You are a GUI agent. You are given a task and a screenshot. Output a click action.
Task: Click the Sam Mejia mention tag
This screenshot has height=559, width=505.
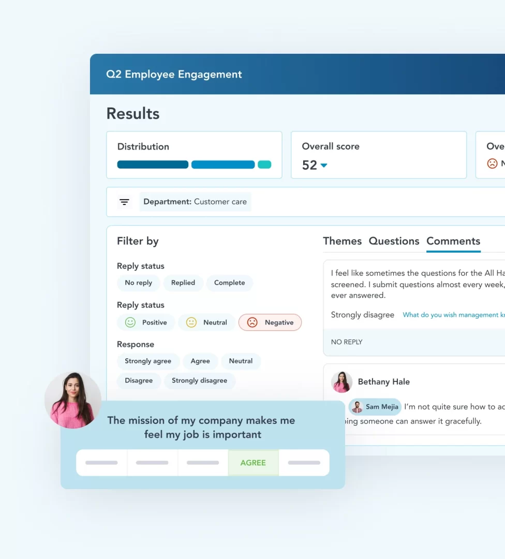coord(375,407)
